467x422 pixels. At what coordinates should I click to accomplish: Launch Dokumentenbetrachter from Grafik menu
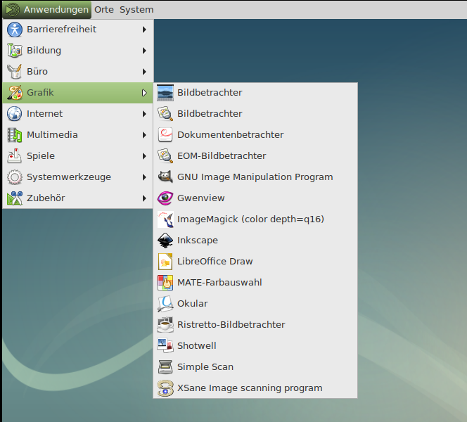click(230, 135)
